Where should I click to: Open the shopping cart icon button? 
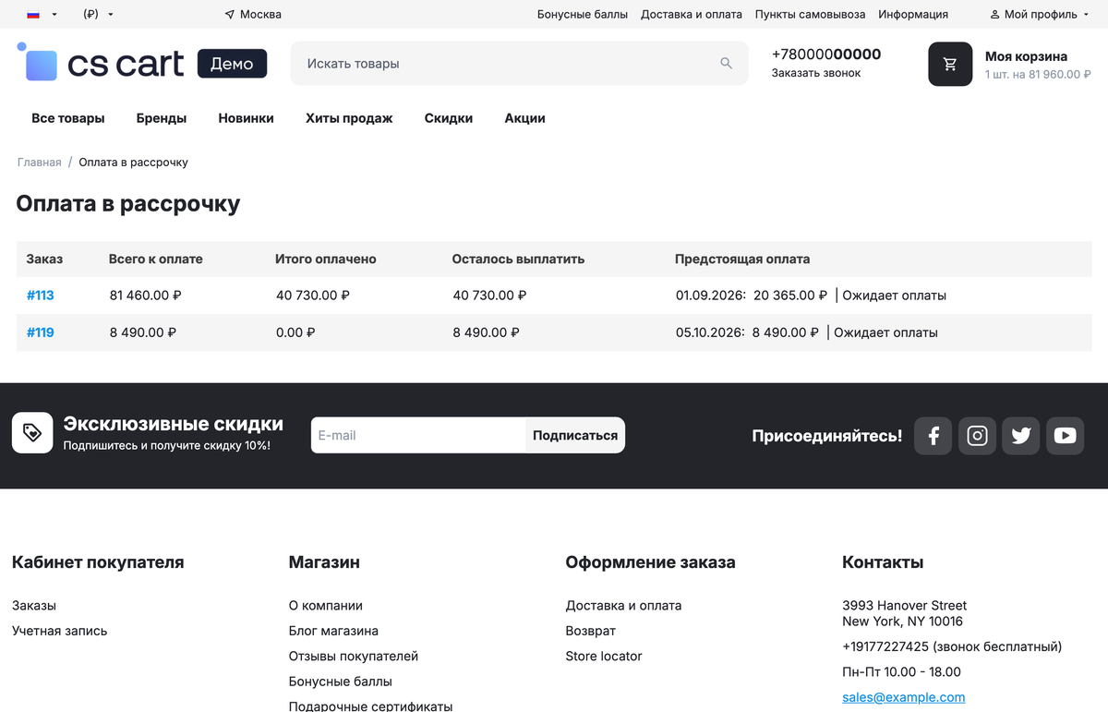[950, 64]
